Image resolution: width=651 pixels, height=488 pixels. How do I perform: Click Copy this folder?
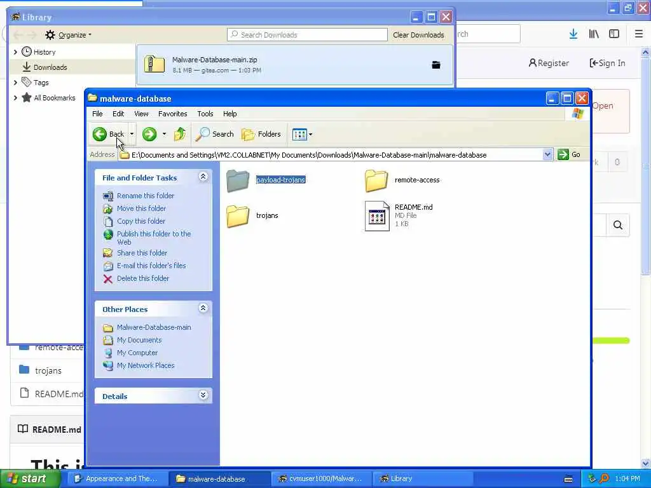(140, 221)
